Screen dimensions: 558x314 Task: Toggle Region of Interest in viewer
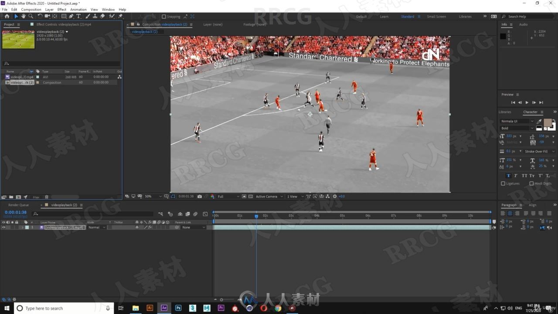coord(244,196)
